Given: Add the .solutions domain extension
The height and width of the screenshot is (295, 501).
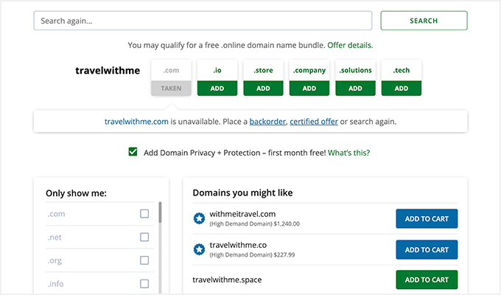Looking at the screenshot, I should (x=355, y=88).
